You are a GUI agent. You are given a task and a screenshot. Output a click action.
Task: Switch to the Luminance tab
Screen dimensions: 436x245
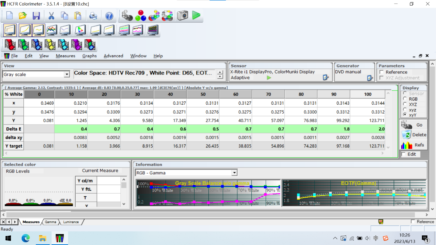coord(71,222)
